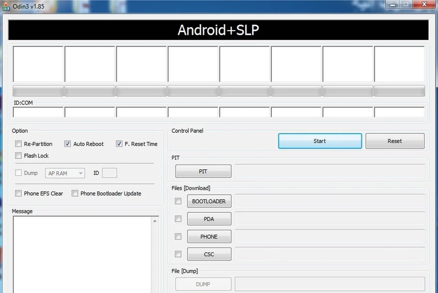Click the DUMP file path field

pos(330,284)
